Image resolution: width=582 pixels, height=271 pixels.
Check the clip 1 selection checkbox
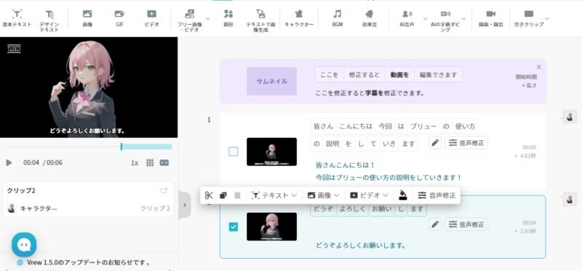[x=233, y=151]
